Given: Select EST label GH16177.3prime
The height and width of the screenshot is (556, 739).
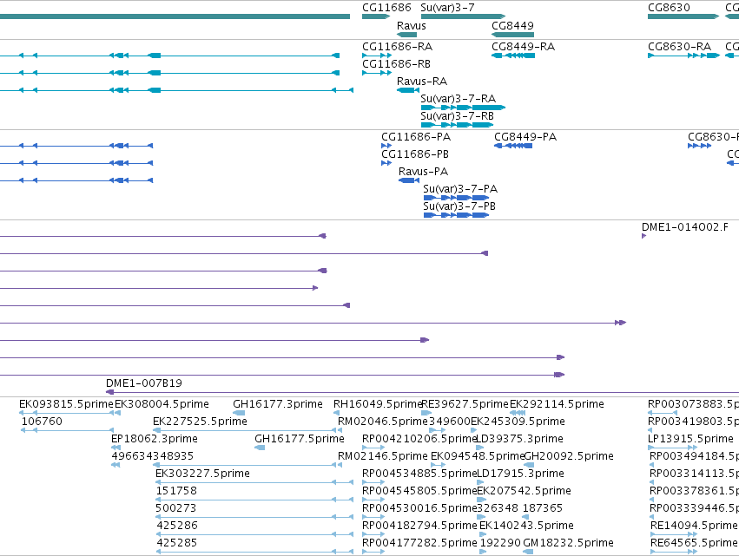Looking at the screenshot, I should coord(278,404).
